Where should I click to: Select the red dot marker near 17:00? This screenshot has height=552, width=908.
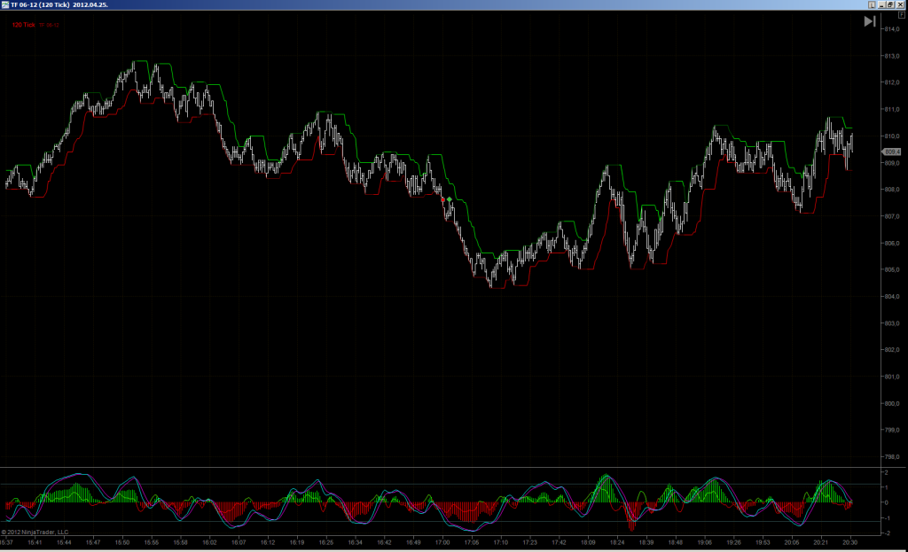pos(443,199)
